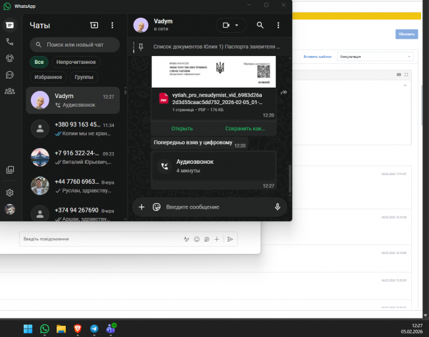
Task: Open the chat list options menu
Action: pyautogui.click(x=112, y=25)
